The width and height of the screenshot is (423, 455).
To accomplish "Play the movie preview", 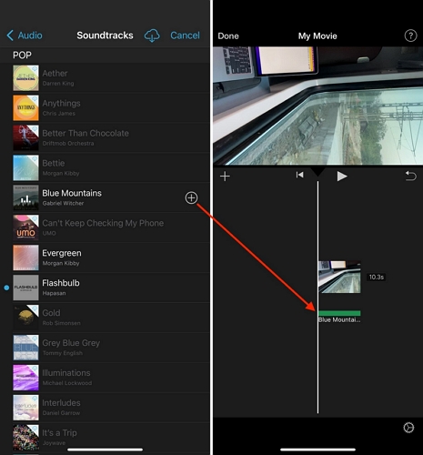I will [342, 177].
